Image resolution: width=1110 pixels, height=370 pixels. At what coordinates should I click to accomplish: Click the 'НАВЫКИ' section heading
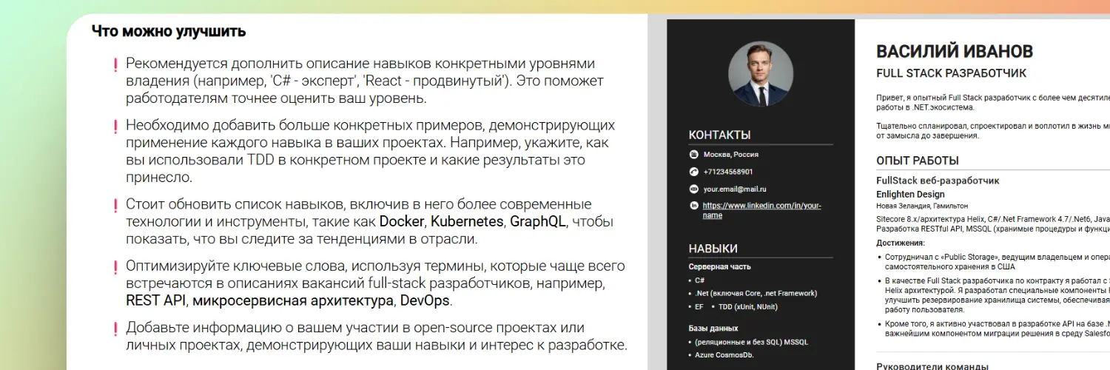tap(713, 249)
